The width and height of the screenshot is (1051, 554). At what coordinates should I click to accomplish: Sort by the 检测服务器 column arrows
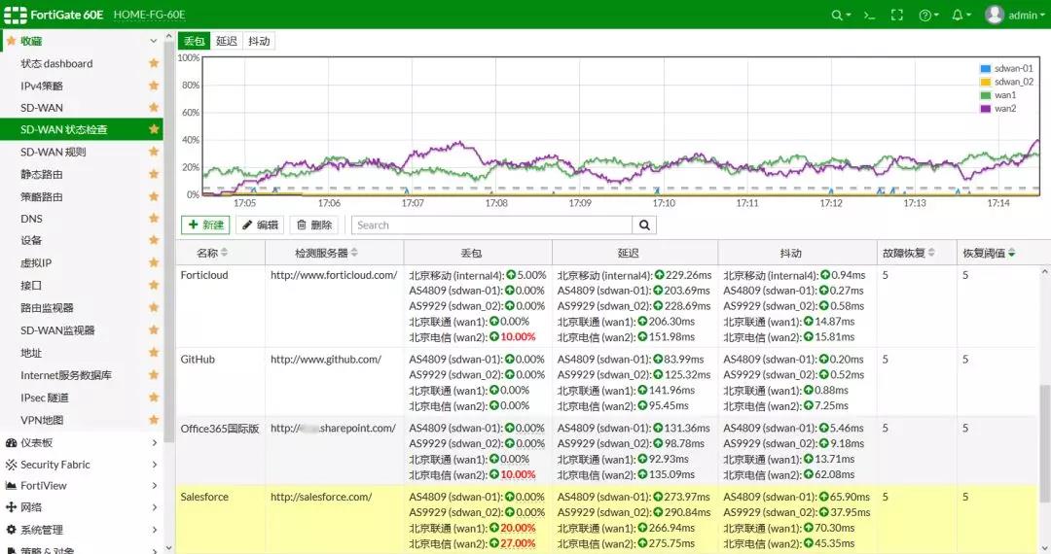click(354, 253)
